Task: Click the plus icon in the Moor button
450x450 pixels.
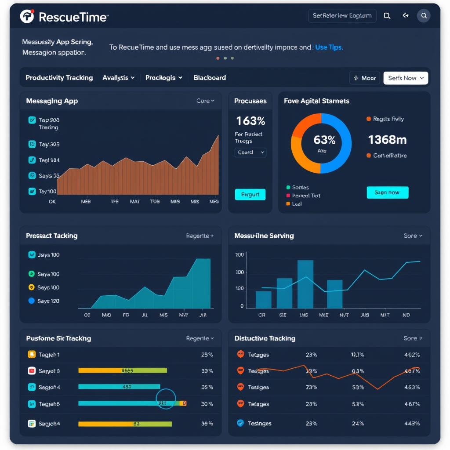Action: (356, 78)
